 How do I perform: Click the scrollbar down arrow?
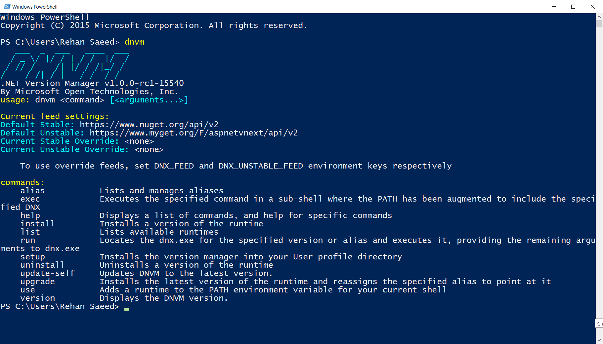tap(599, 340)
